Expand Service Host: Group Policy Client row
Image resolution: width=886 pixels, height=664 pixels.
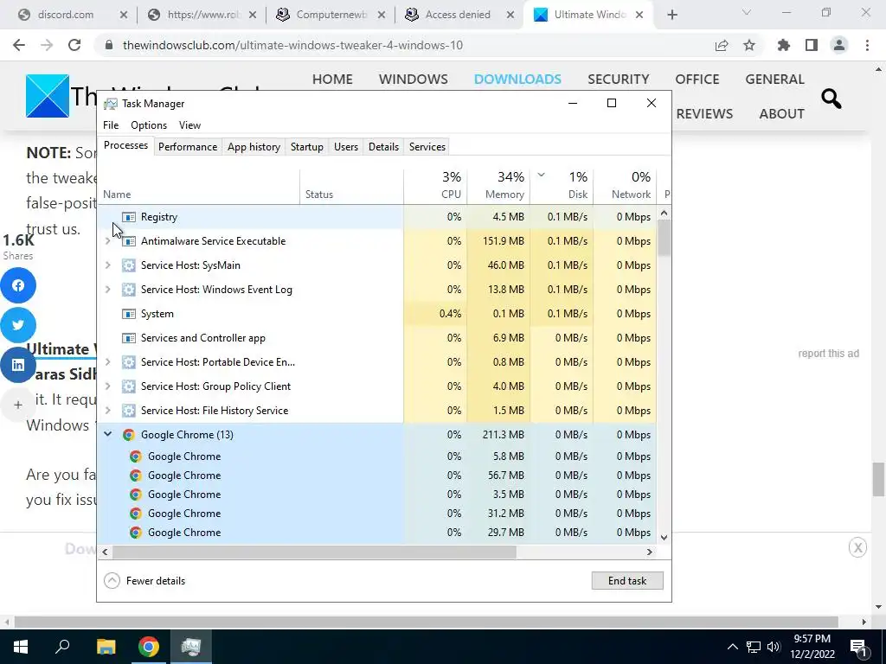[107, 386]
